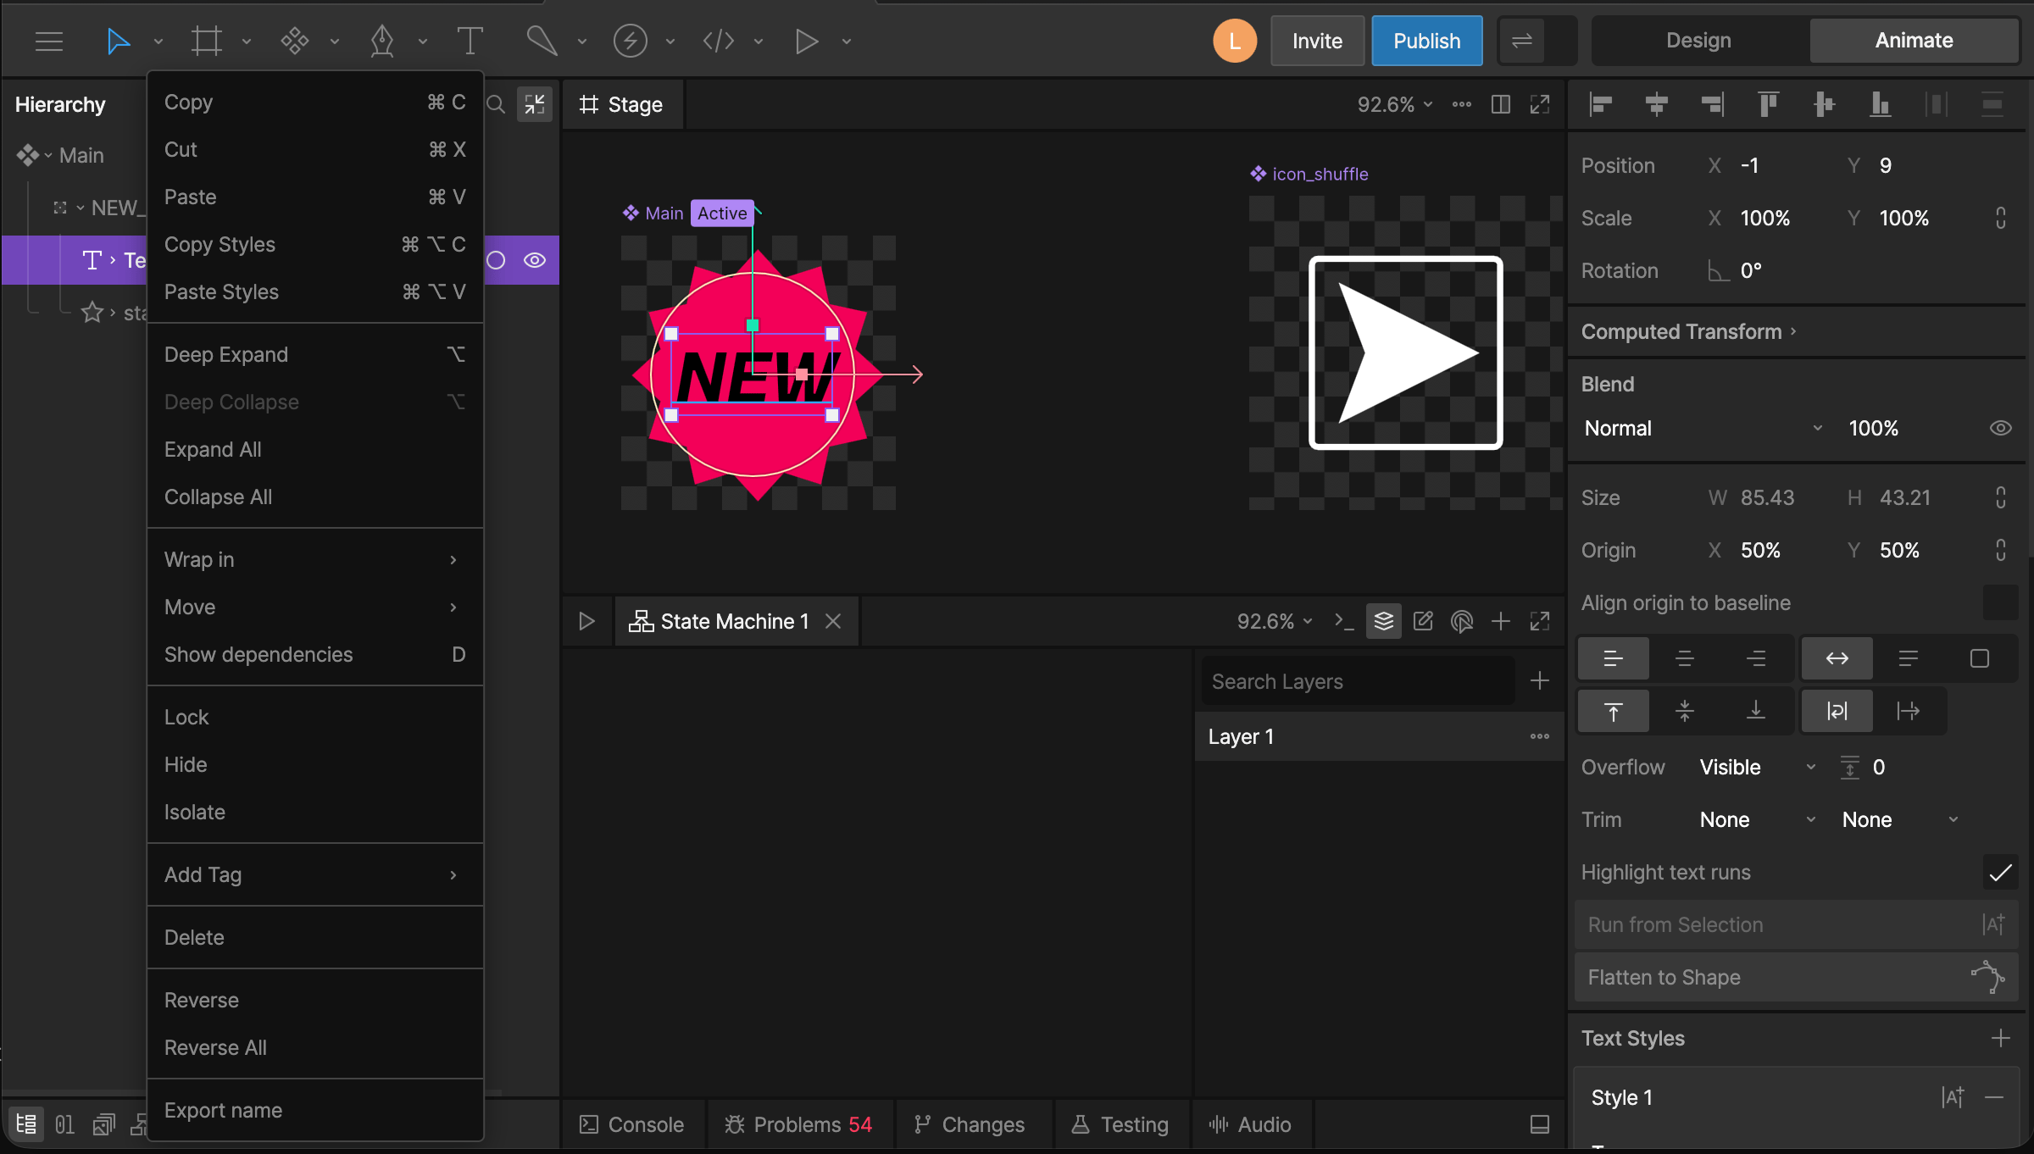2034x1154 pixels.
Task: Click the swap arrows icon beside Publish
Action: point(1522,41)
